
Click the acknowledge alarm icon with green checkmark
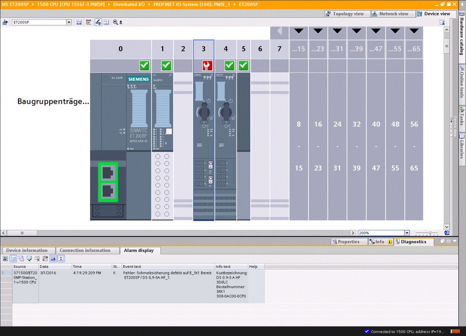pos(29,258)
